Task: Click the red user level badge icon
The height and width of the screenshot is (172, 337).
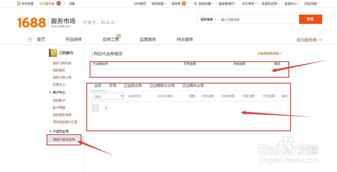Action: point(58,3)
